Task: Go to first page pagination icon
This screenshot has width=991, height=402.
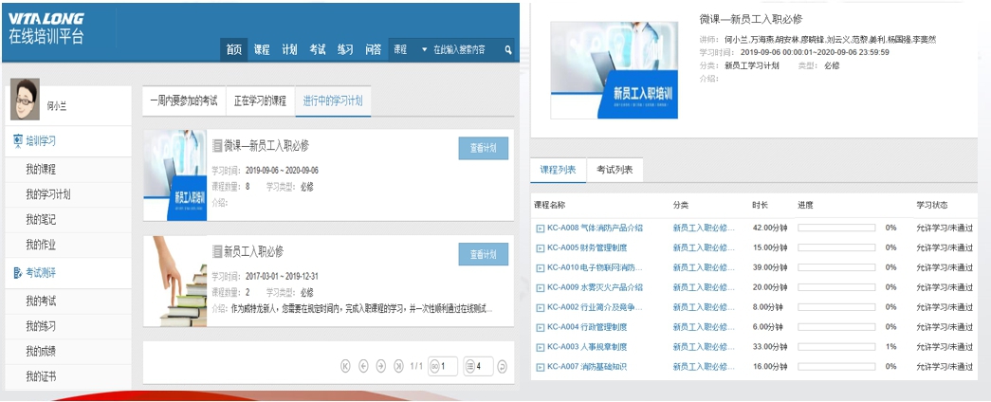Action: (x=345, y=366)
